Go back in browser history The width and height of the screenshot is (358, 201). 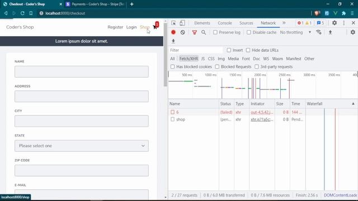(x=6, y=13)
